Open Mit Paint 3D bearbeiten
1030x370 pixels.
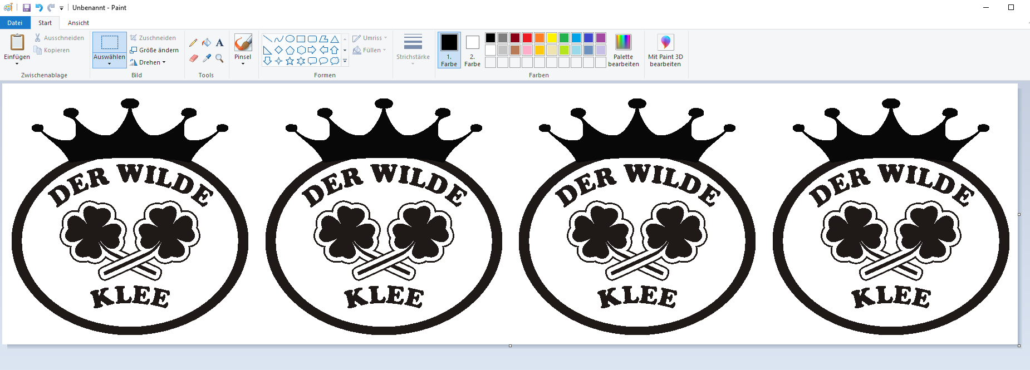click(665, 50)
